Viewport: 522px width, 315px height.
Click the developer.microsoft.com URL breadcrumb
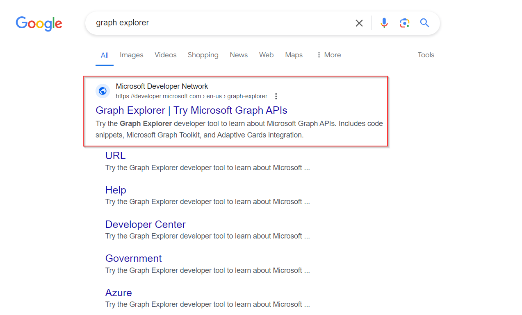[x=191, y=97]
